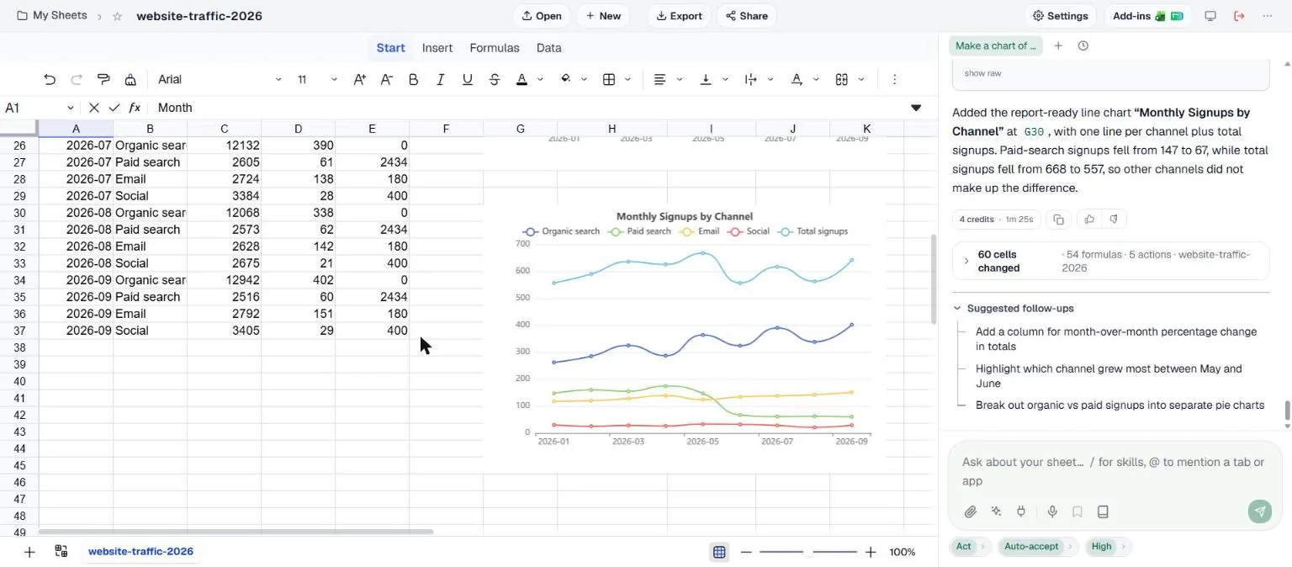Viewport: 1292px width, 567px height.
Task: Select the 'Make a chart of…' chat tab
Action: [996, 46]
